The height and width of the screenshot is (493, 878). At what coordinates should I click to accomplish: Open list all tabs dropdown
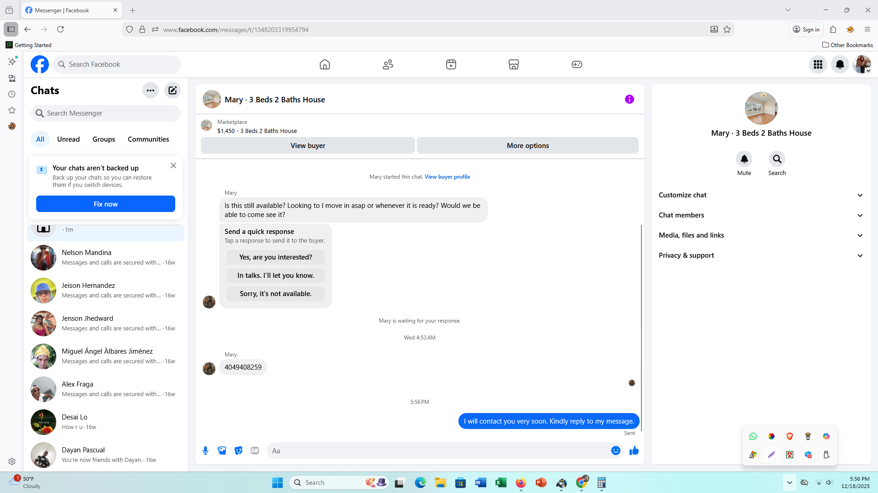pyautogui.click(x=788, y=10)
